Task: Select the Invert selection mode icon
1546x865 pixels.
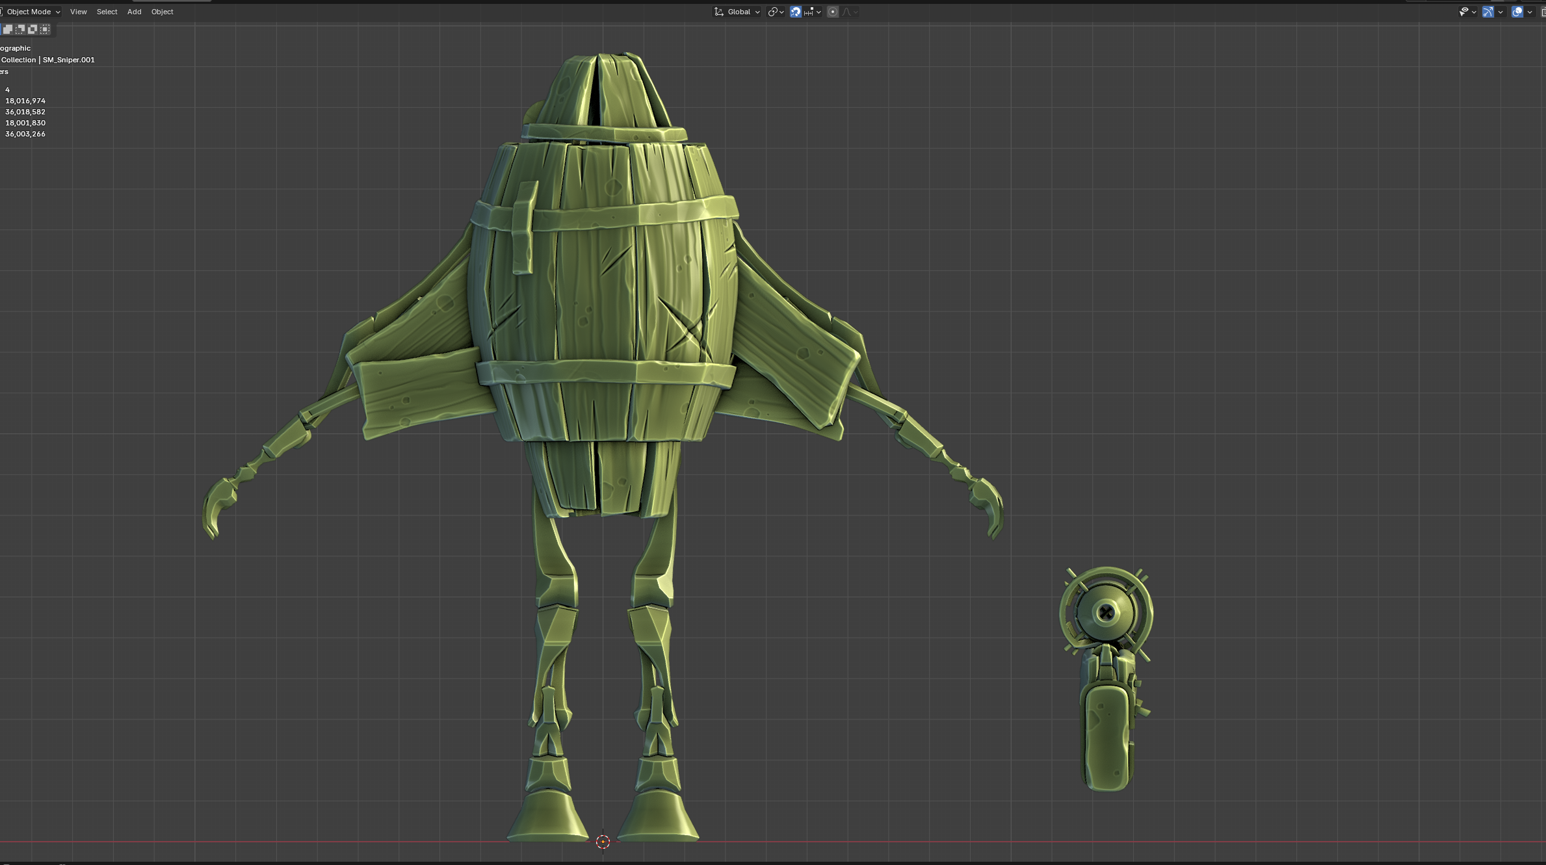Action: coord(33,29)
